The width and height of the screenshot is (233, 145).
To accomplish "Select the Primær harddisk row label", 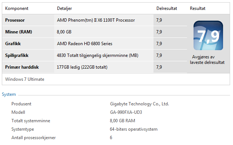I will (x=22, y=67).
